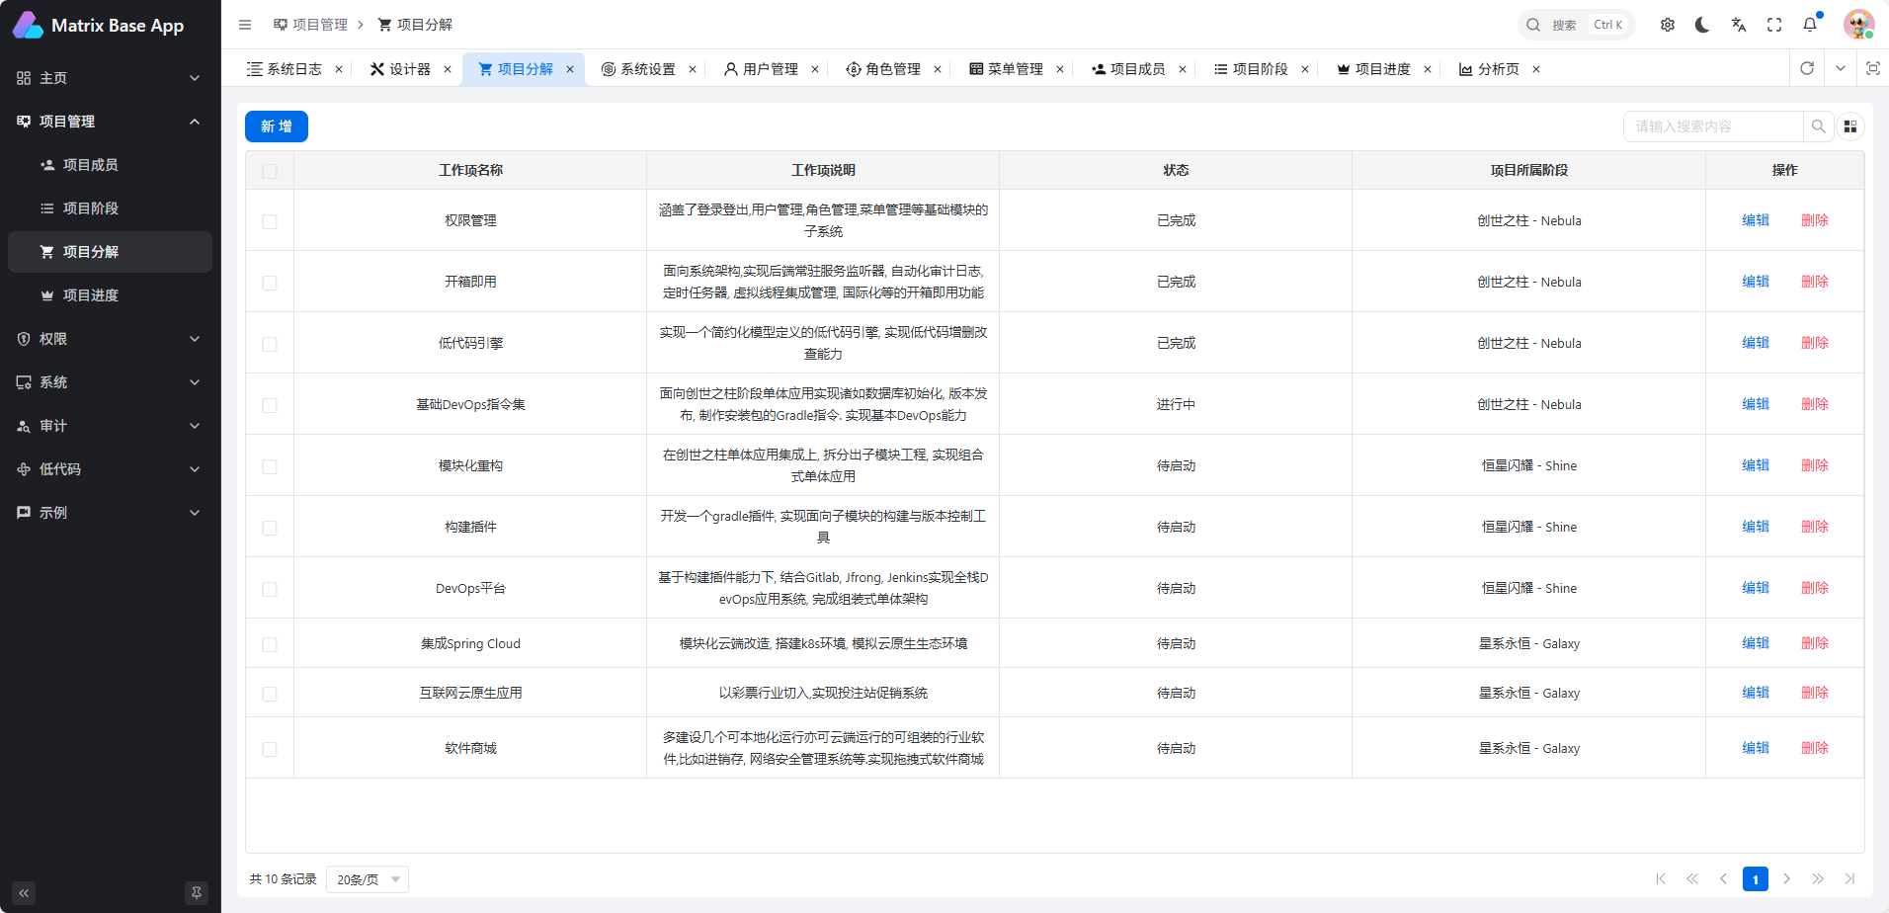The width and height of the screenshot is (1889, 913).
Task: Check the 权限管理 row checkbox
Action: 270,221
